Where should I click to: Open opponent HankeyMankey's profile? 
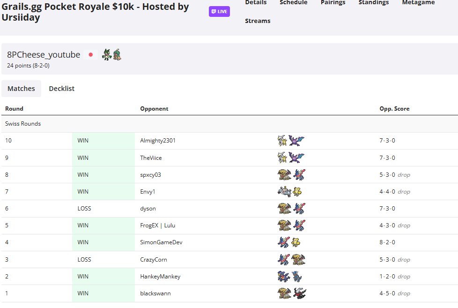click(x=160, y=277)
